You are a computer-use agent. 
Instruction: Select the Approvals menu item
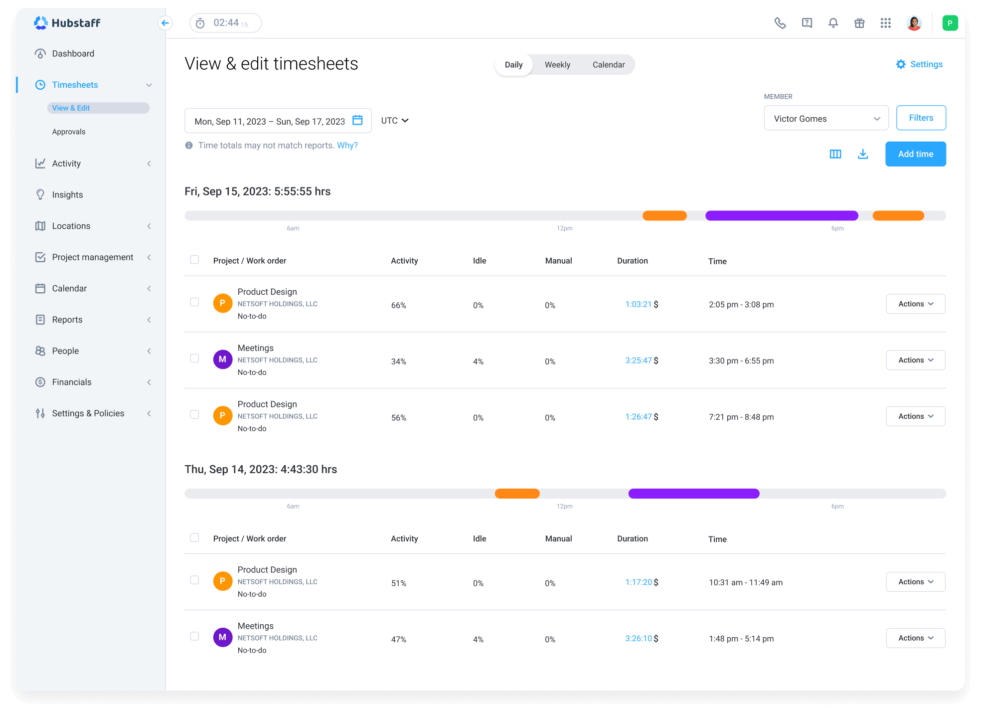[x=69, y=131]
